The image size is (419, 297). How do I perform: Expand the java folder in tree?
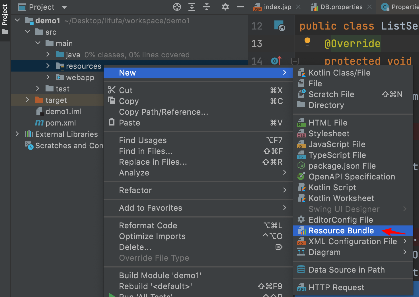(x=48, y=55)
